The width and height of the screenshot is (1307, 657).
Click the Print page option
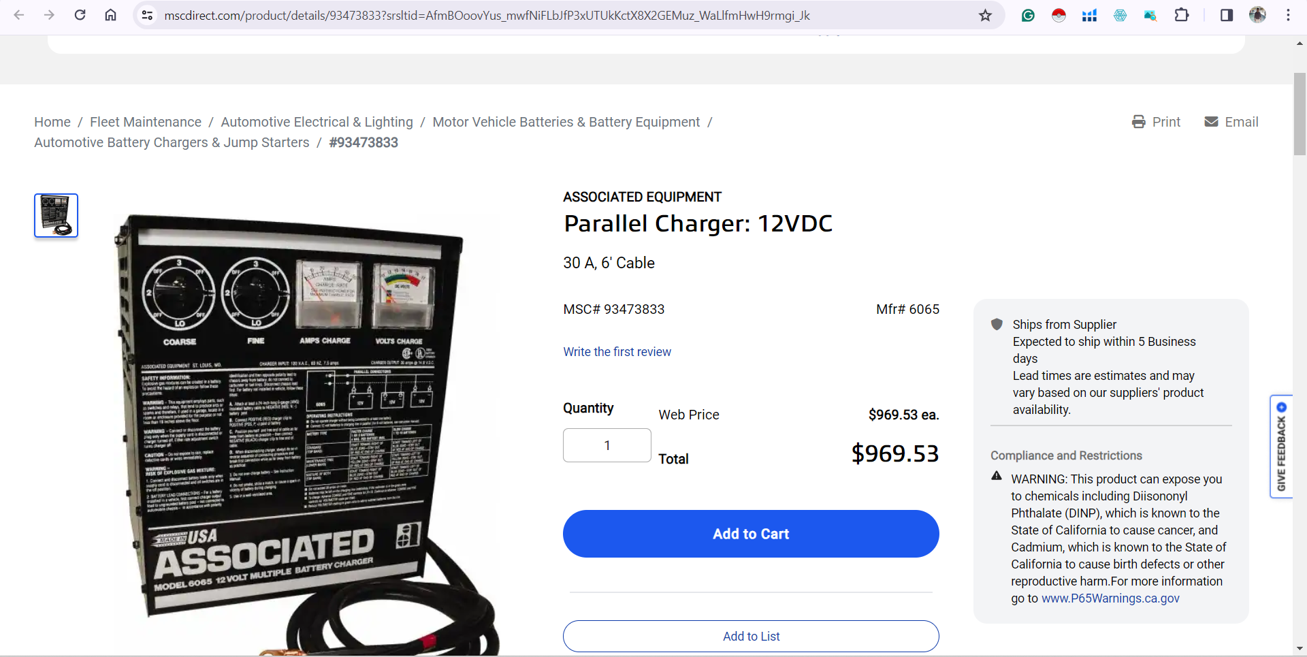pyautogui.click(x=1156, y=122)
